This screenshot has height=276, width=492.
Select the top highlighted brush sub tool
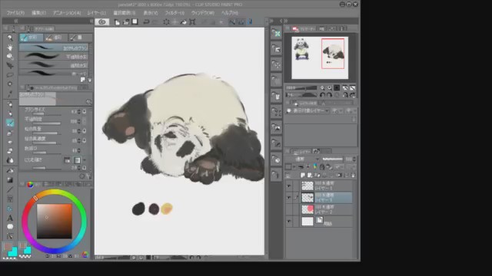click(54, 48)
